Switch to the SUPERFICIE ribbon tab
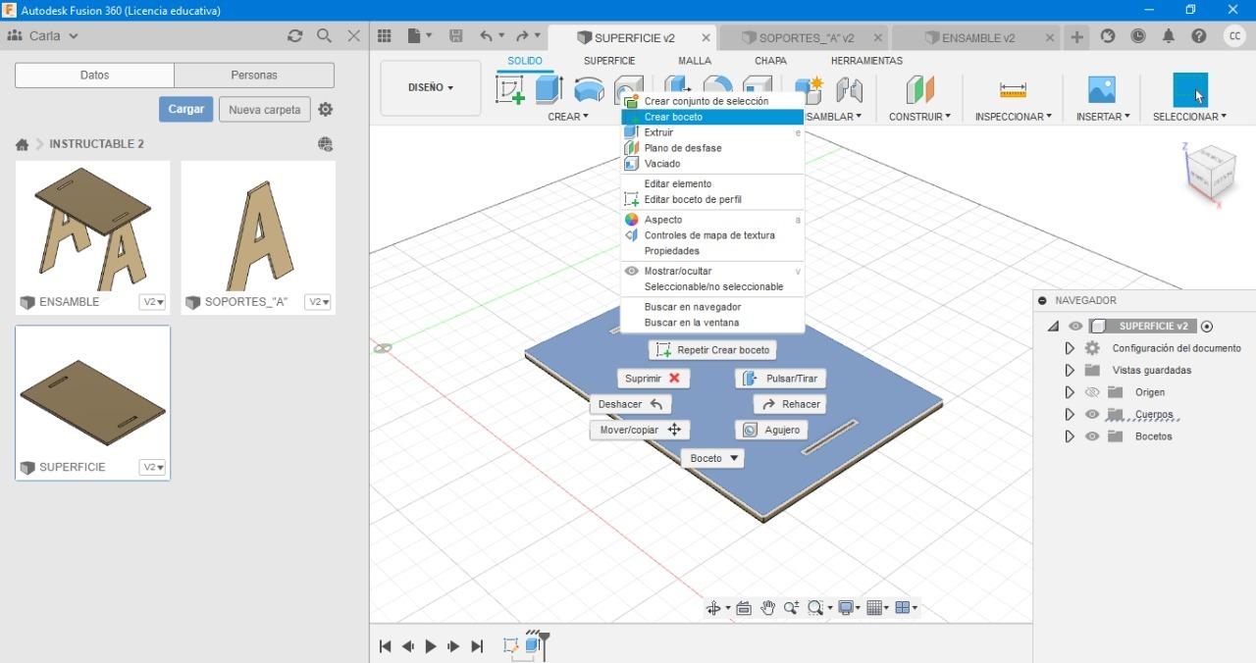The width and height of the screenshot is (1256, 663). (x=609, y=61)
